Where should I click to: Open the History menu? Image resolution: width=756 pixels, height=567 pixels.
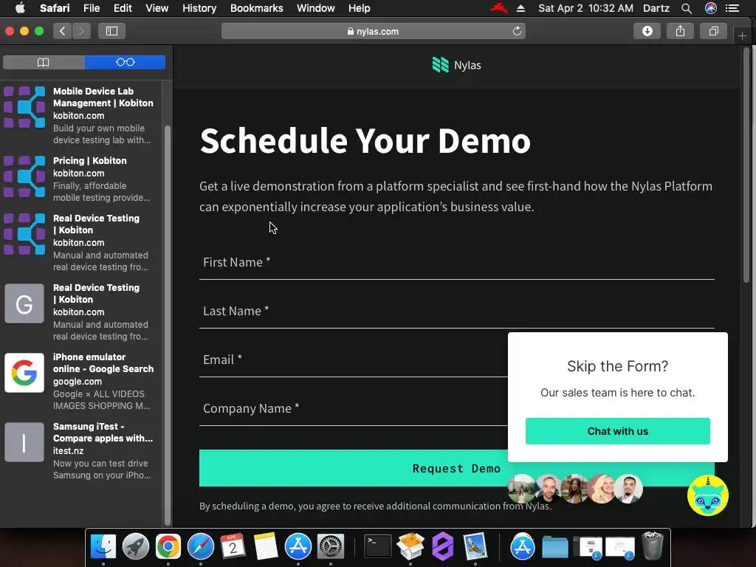tap(199, 8)
